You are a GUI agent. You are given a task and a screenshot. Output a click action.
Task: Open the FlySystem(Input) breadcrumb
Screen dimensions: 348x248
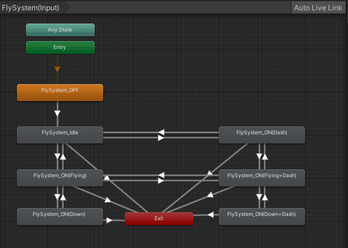pyautogui.click(x=31, y=8)
